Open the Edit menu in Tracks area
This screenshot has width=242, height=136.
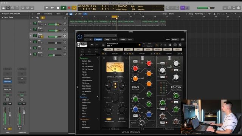point(38,14)
